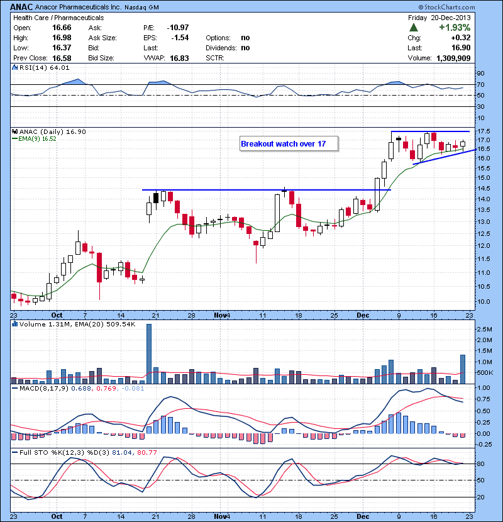This screenshot has width=503, height=522.
Task: Click the RSI(14) indicator icon
Action: point(15,67)
